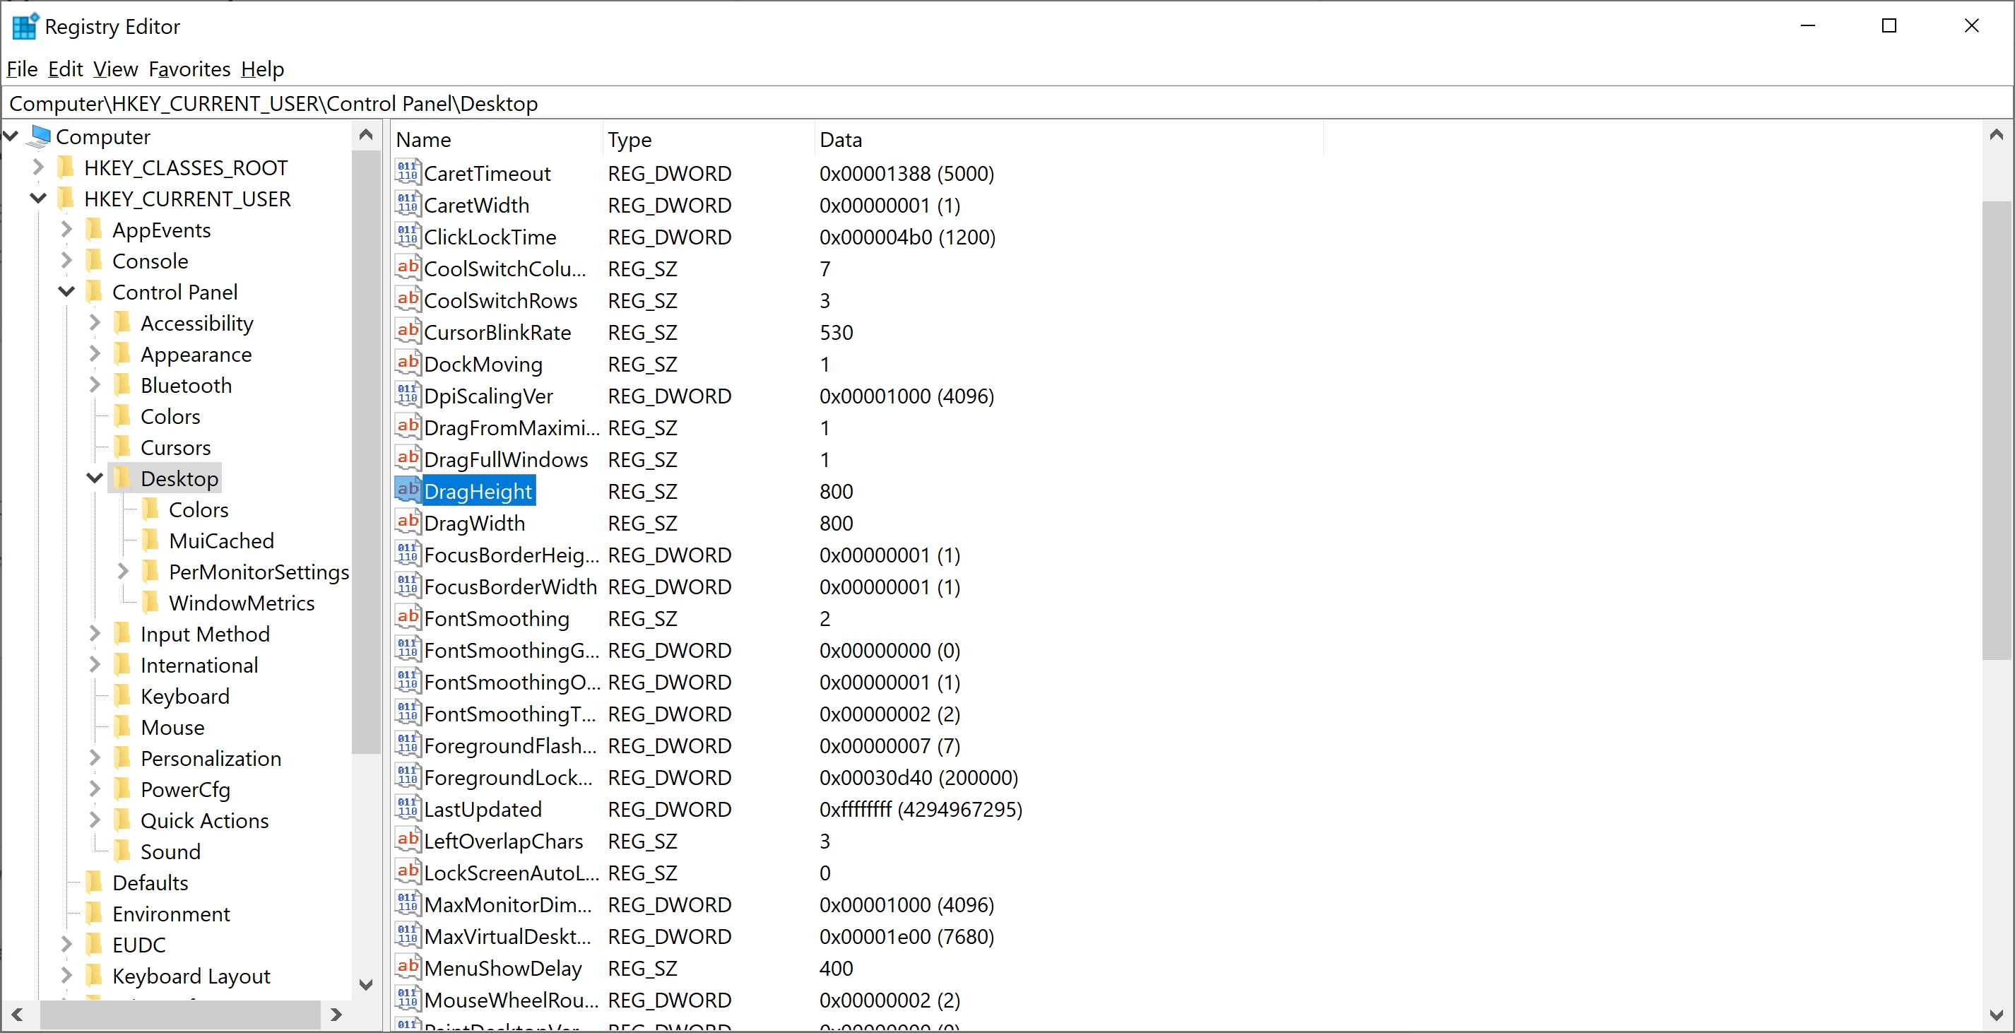Click the binary icon beside DpiScalingVer
2015x1033 pixels.
pos(407,396)
